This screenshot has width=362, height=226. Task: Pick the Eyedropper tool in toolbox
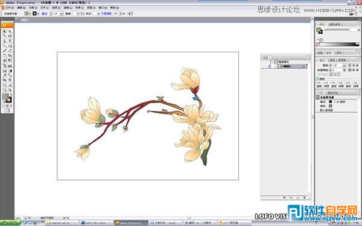[5, 75]
